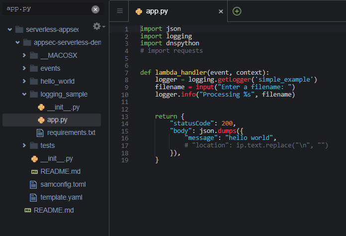346x236 pixels.
Task: Open __init__.py under logging_sample
Action: pyautogui.click(x=63, y=107)
